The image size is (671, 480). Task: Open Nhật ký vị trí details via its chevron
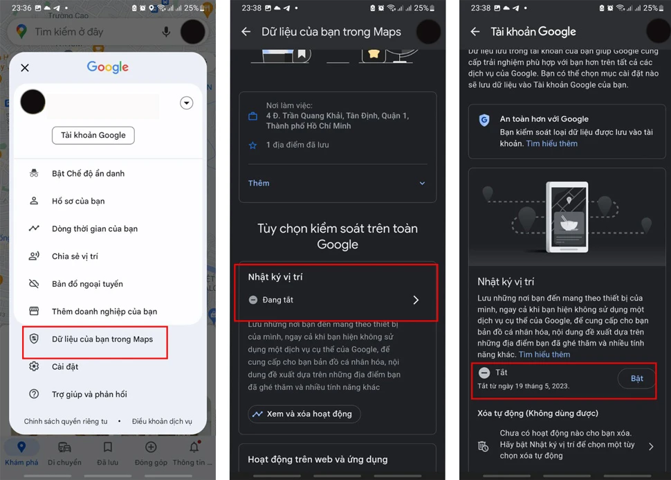(416, 300)
